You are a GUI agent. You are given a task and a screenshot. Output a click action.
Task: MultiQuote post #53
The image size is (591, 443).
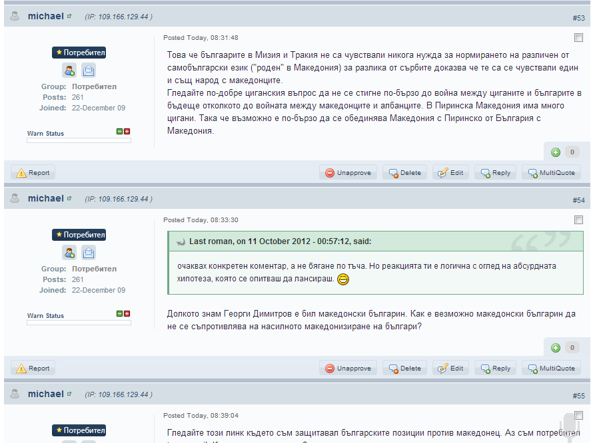click(x=551, y=173)
